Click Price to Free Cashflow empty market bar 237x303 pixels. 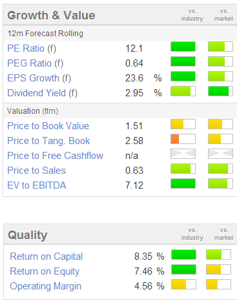220,154
